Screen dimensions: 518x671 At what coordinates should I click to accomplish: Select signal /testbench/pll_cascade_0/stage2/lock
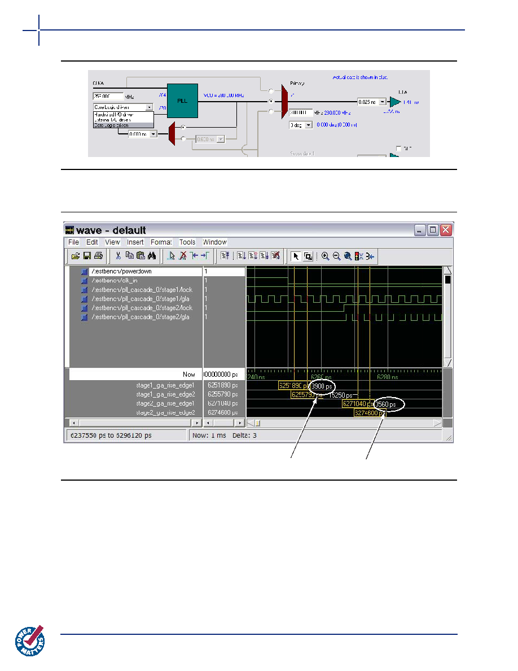[x=142, y=308]
